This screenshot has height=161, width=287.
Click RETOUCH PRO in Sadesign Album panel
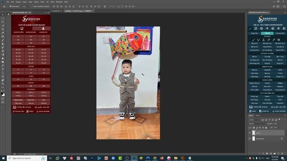pos(18,111)
